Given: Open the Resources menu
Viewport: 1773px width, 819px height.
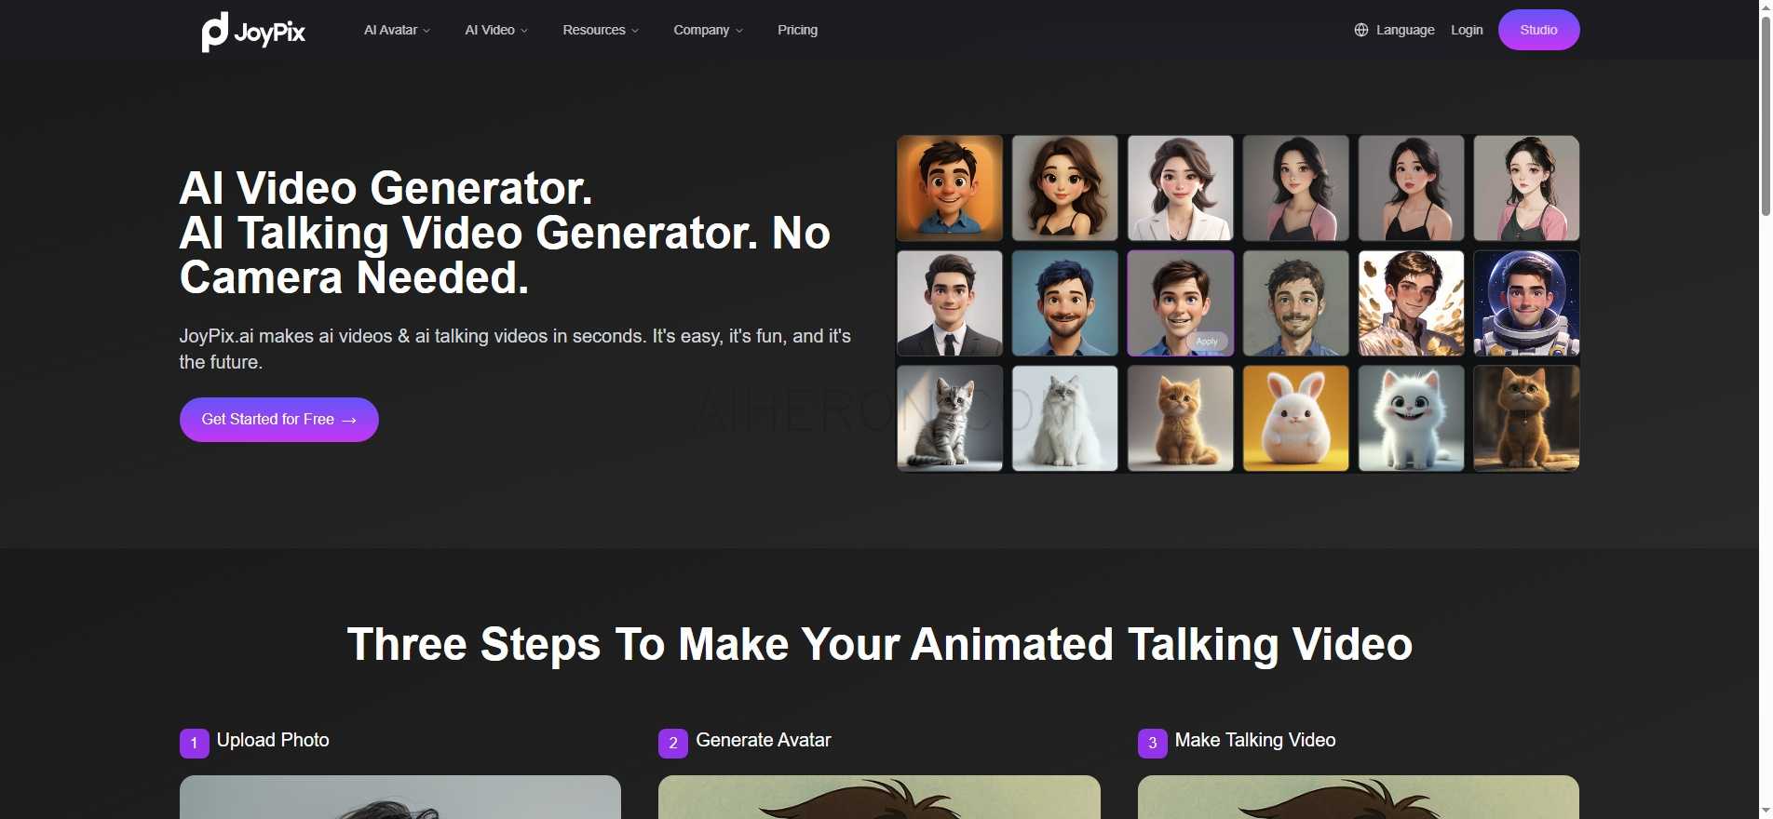Looking at the screenshot, I should tap(601, 30).
